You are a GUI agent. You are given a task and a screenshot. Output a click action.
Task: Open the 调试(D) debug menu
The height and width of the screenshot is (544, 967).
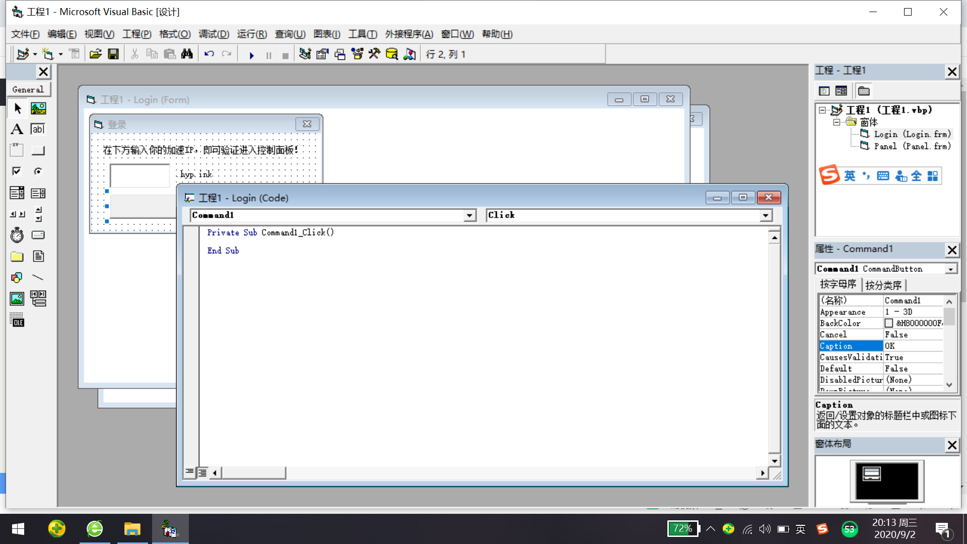point(214,34)
